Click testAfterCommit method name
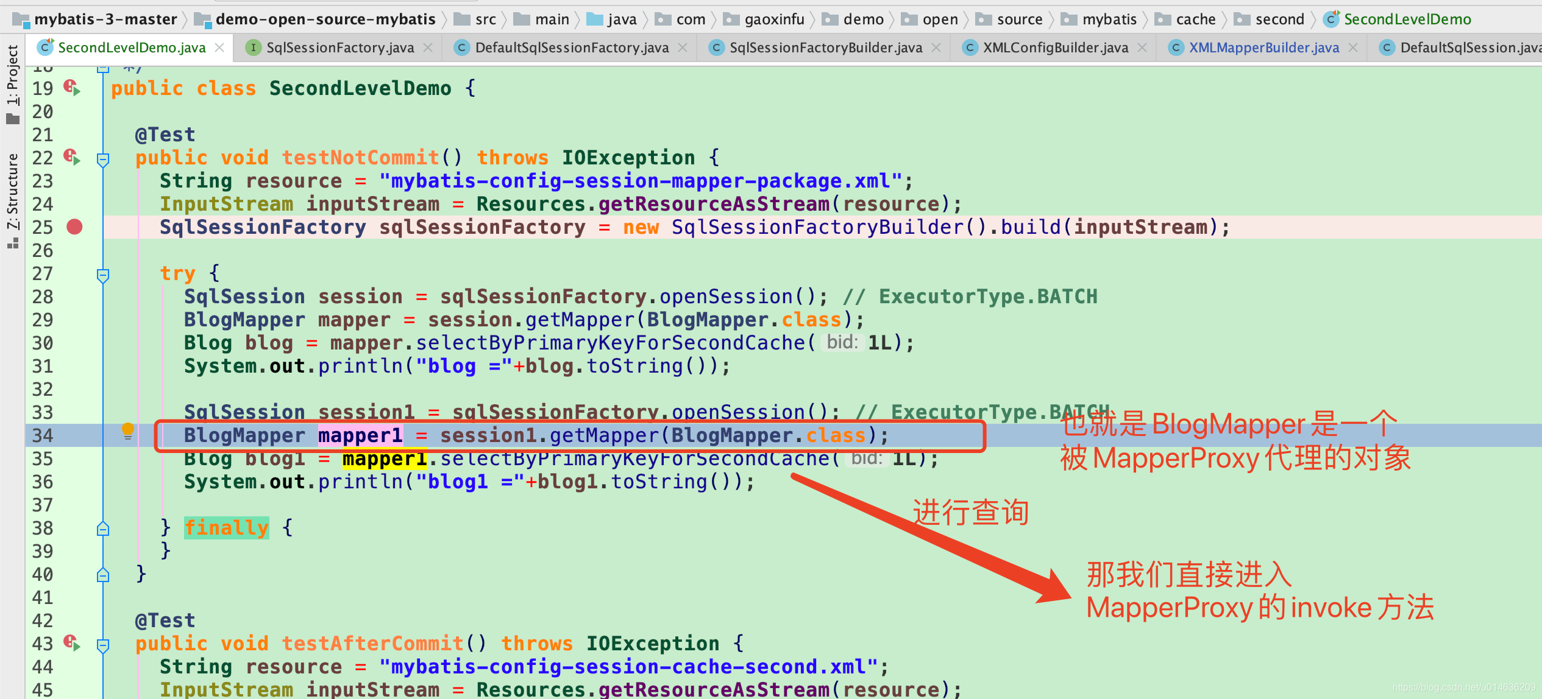This screenshot has width=1542, height=699. pyautogui.click(x=372, y=643)
